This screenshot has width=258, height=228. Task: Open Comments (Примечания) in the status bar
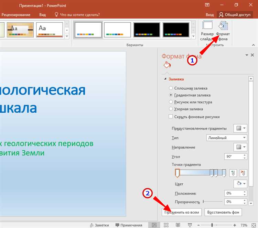point(129,225)
